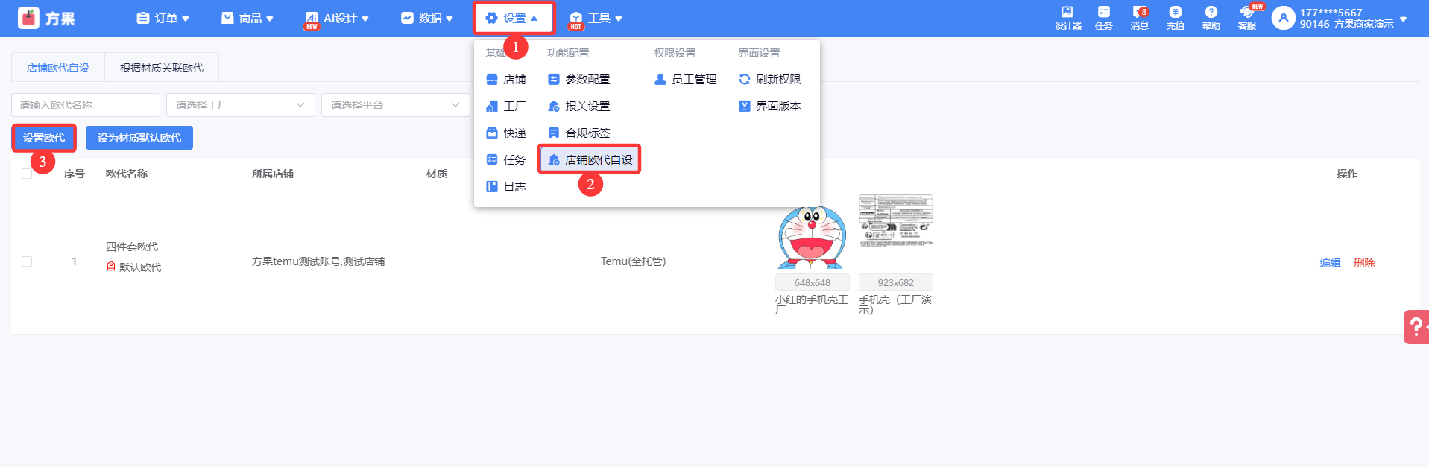
Task: Open 员工管理 menu entry
Action: point(685,79)
